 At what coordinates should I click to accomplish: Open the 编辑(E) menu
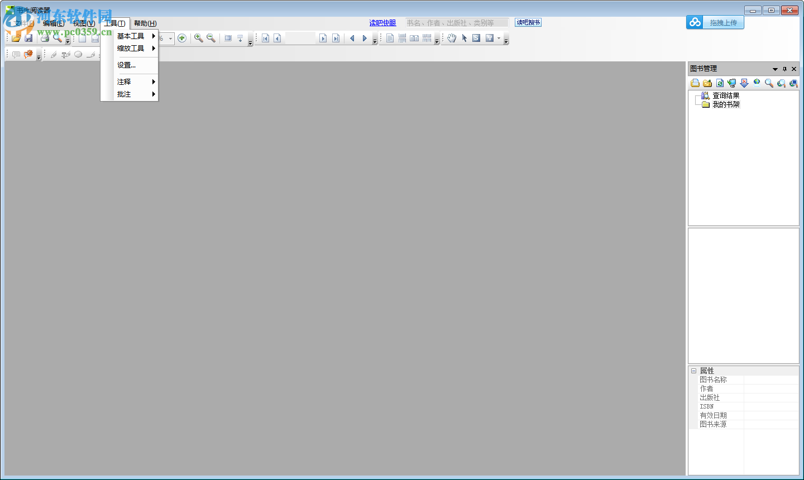[x=54, y=23]
